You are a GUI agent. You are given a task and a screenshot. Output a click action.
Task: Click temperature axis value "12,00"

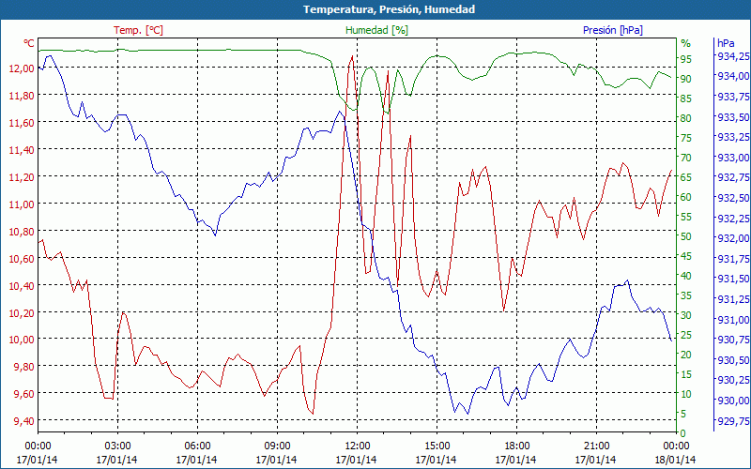click(22, 68)
